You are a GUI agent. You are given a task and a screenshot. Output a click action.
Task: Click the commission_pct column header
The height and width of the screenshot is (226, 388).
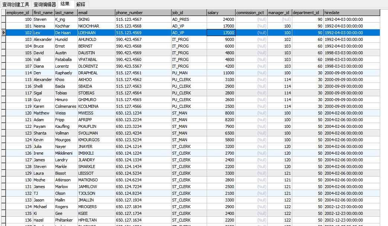click(251, 13)
